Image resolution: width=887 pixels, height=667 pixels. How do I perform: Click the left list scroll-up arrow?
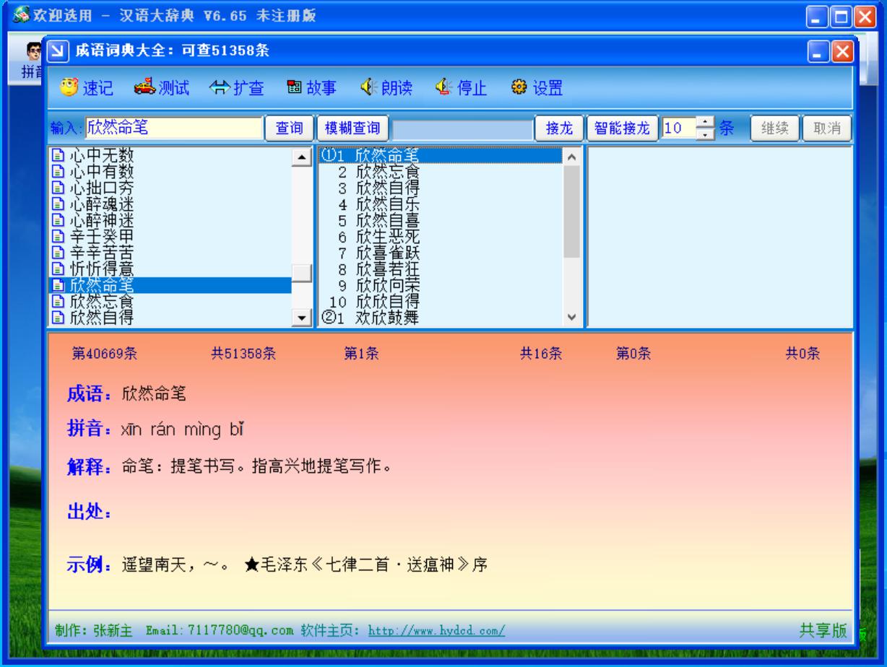(x=301, y=156)
